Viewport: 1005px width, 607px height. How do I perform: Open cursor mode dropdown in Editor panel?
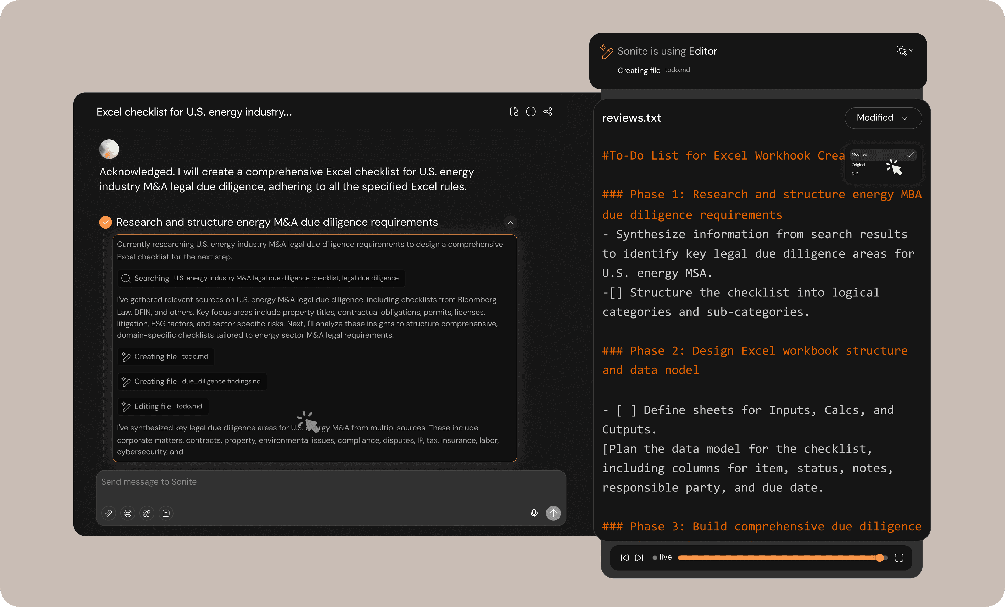point(904,51)
